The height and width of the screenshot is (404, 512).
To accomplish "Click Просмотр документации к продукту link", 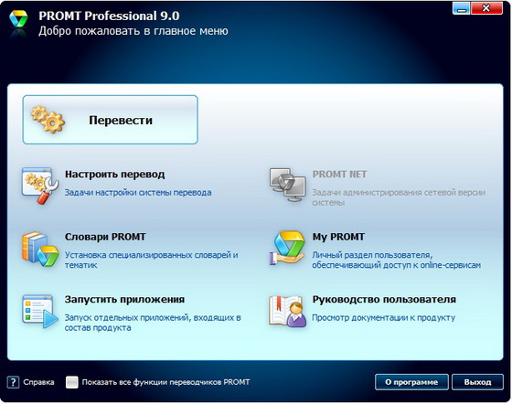I will pos(383,317).
